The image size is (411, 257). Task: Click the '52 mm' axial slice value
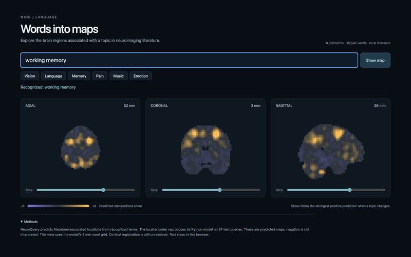tap(129, 106)
